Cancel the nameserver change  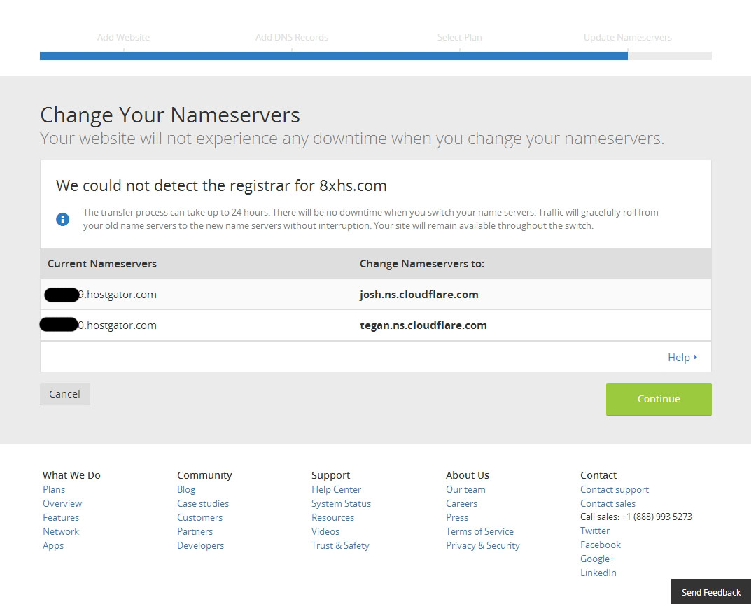[64, 394]
